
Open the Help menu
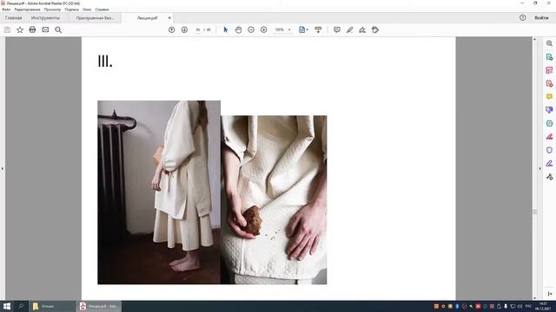[102, 10]
